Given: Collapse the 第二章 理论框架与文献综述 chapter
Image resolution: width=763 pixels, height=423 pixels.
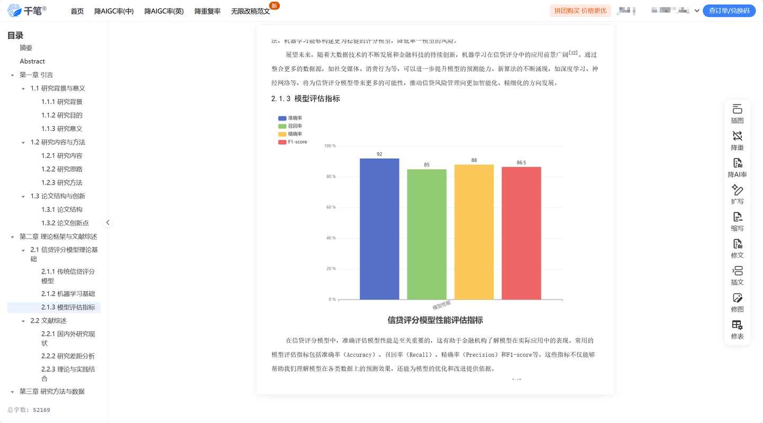Looking at the screenshot, I should pos(13,237).
